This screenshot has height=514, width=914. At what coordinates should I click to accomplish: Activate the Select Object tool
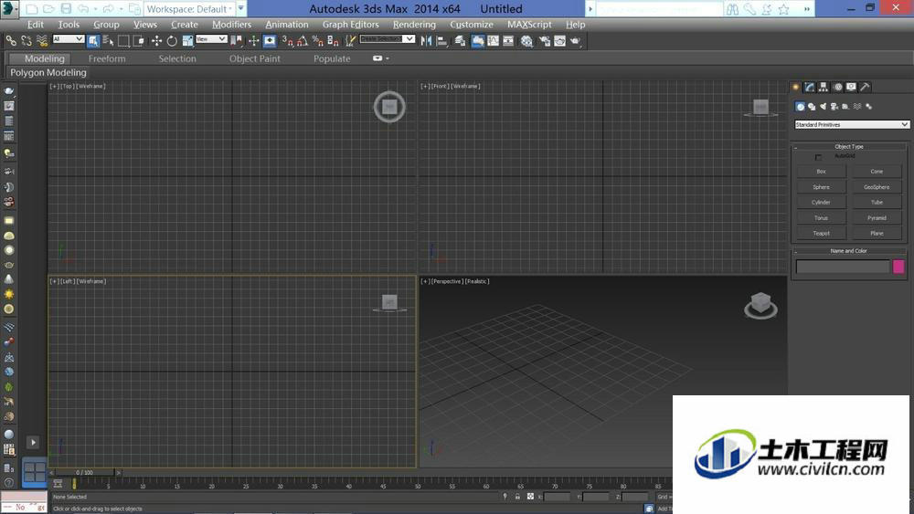tap(93, 41)
